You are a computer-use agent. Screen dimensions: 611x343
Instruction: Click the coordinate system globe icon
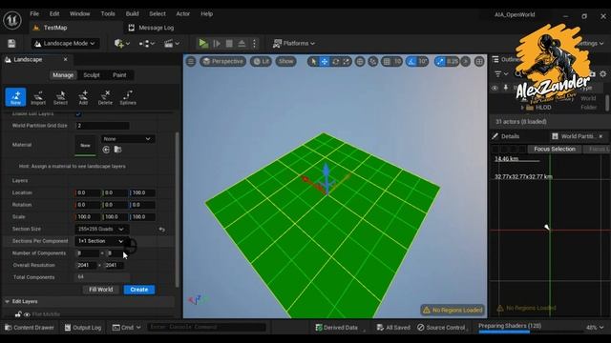tap(360, 61)
